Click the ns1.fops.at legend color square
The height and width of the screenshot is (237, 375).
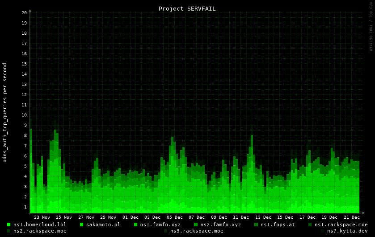click(256, 225)
